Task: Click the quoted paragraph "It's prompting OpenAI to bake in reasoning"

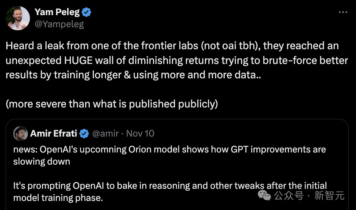Action: point(170,186)
